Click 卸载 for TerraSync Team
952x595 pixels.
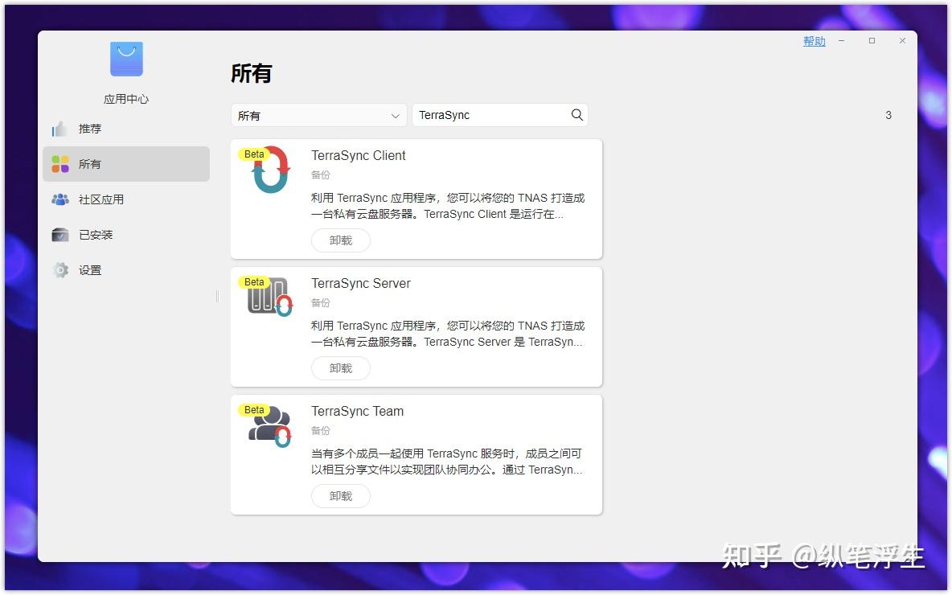click(x=340, y=495)
